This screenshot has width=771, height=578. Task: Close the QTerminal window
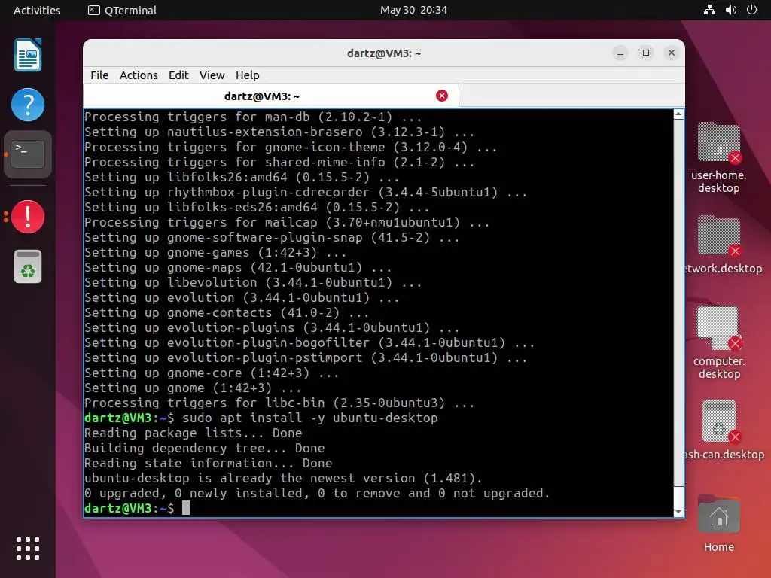coord(671,53)
